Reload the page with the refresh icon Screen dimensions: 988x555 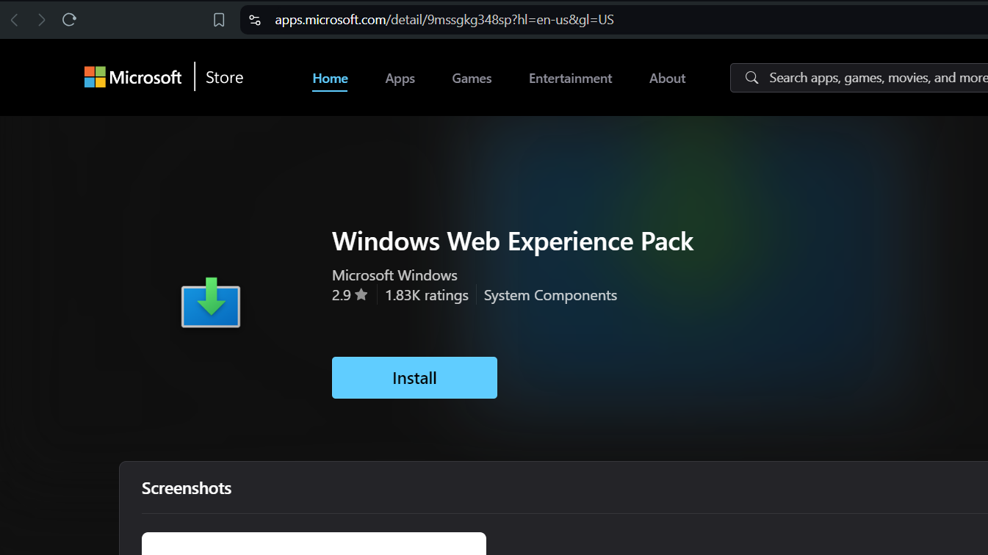[x=69, y=20]
